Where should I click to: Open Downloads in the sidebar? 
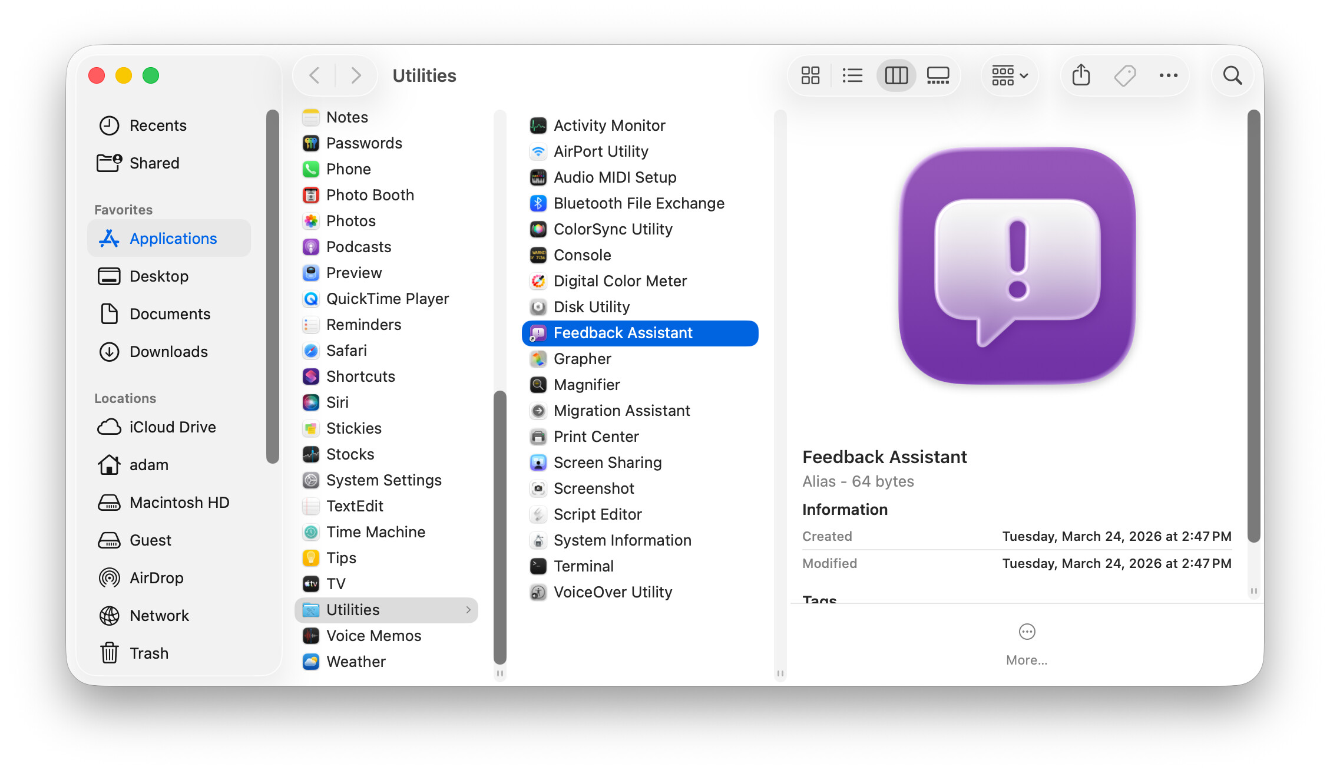[168, 352]
